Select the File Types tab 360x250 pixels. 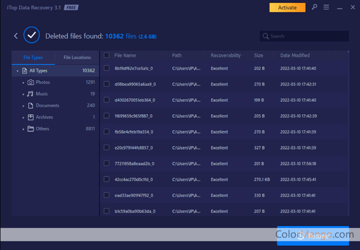[33, 58]
